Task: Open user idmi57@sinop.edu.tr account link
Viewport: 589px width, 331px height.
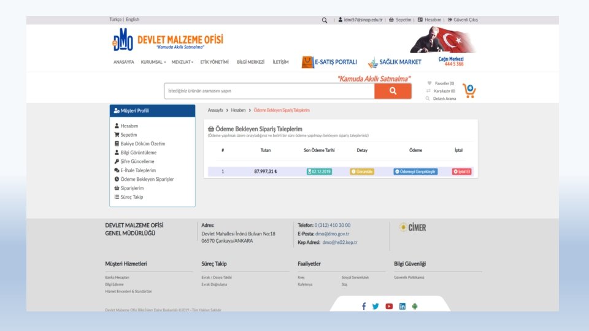Action: [360, 20]
